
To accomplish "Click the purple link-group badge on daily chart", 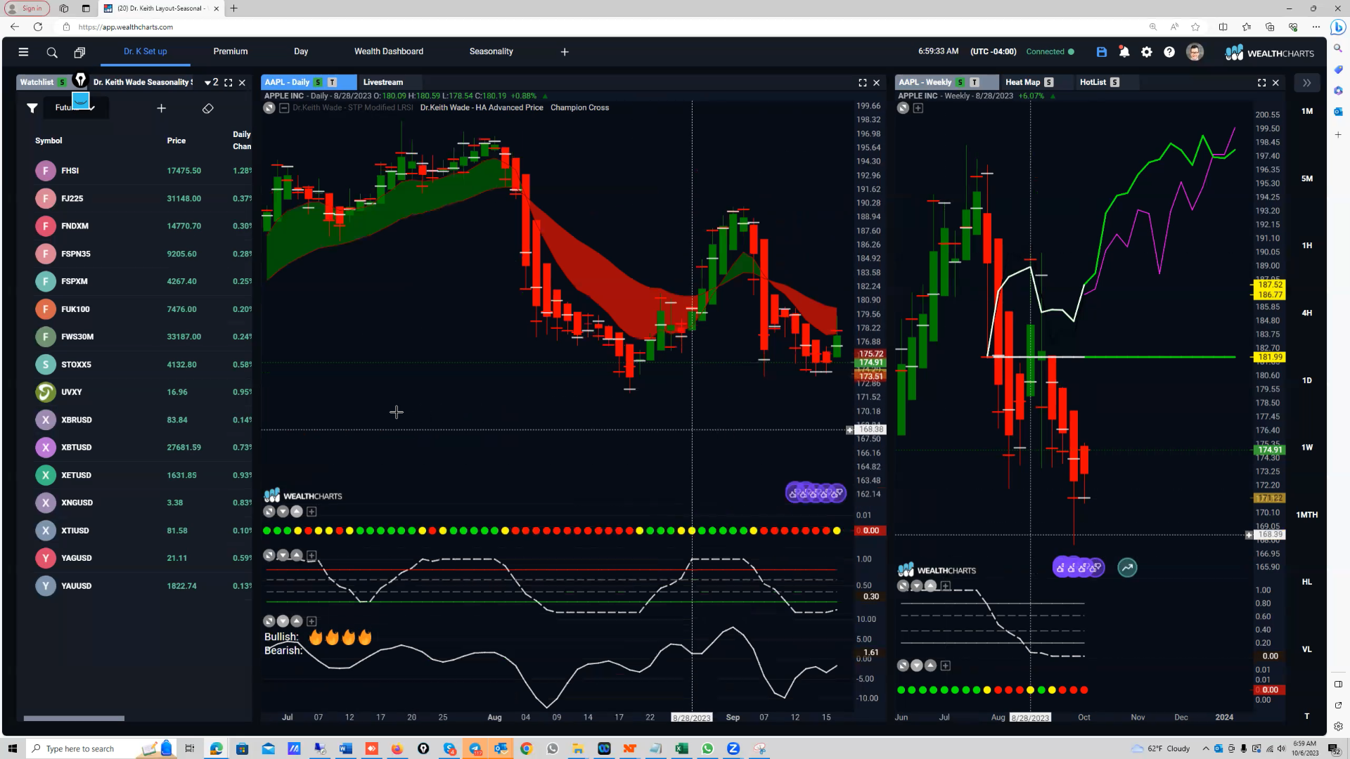I will pyautogui.click(x=816, y=493).
